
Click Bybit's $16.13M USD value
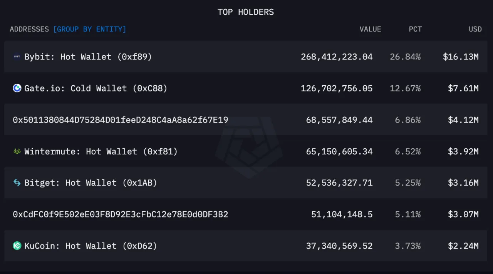(x=461, y=57)
